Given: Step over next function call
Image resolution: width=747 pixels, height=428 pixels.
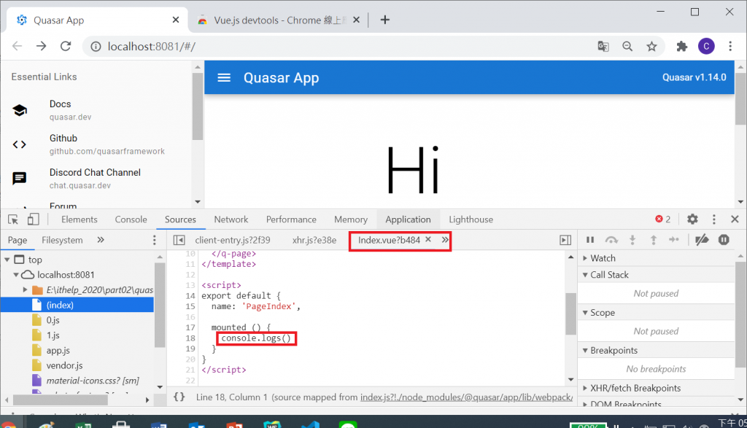Looking at the screenshot, I should (x=611, y=240).
